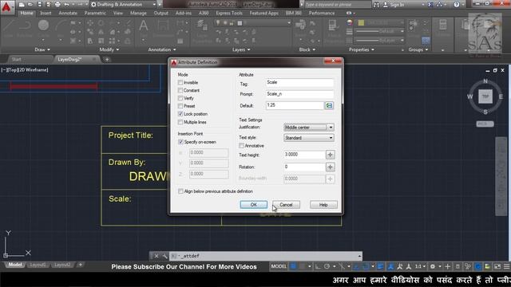Expand the Properties panel flyout
Screen dimensions: 511x287
pyautogui.click(x=362, y=49)
